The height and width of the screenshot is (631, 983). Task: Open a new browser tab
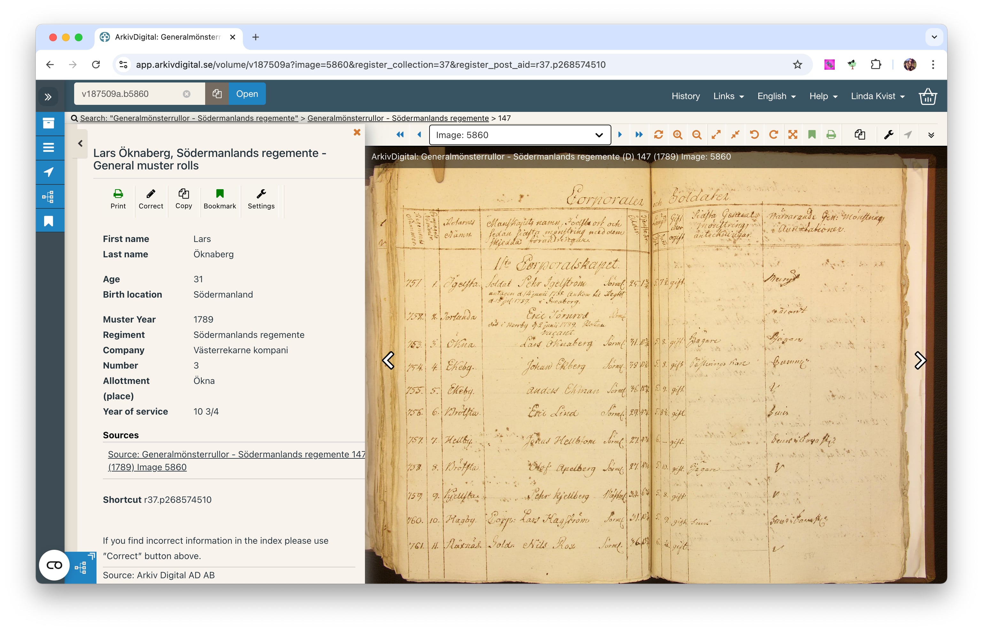(256, 37)
